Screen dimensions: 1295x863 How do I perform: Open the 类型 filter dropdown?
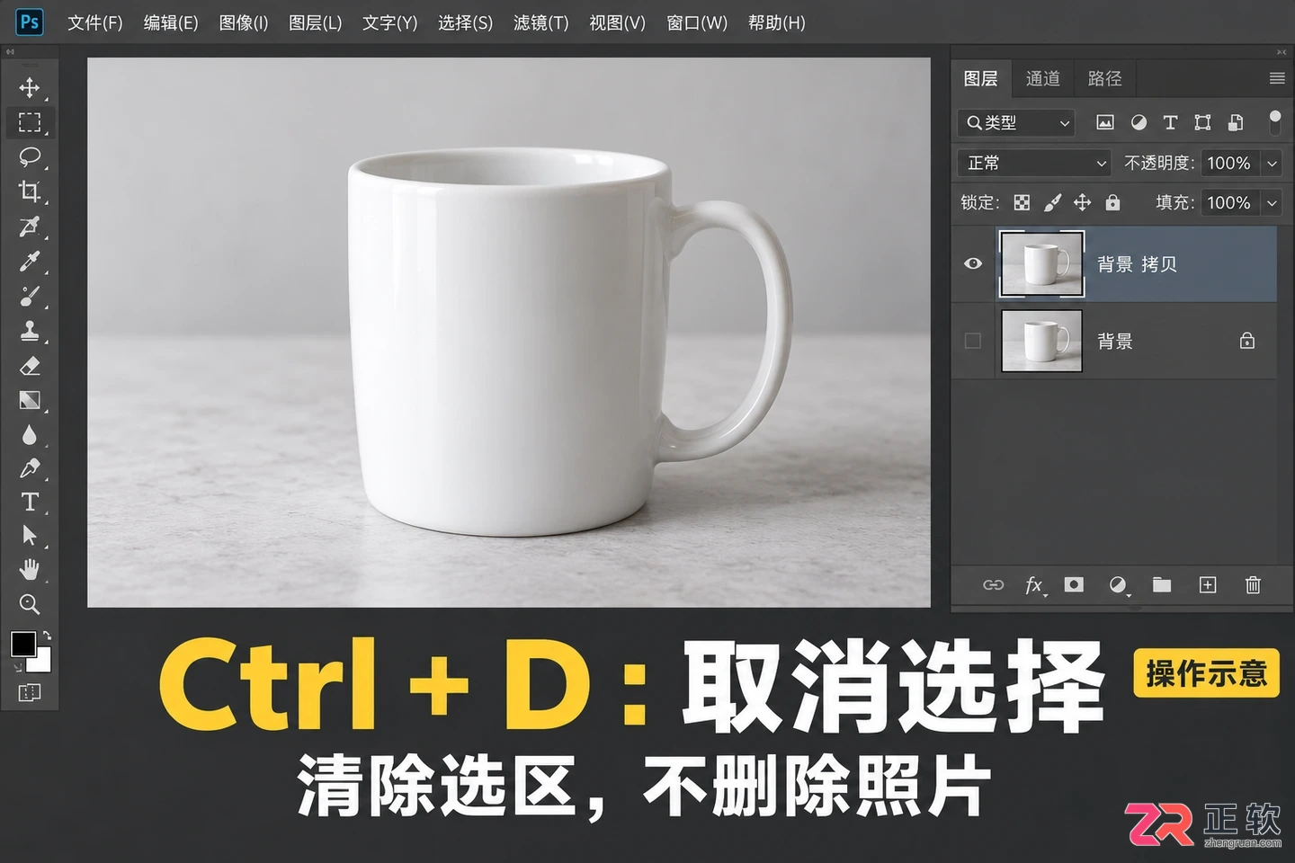1016,122
